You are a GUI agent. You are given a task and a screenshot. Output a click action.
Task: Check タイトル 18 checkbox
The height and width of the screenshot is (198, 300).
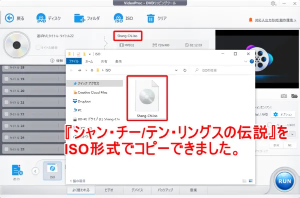[6, 67]
